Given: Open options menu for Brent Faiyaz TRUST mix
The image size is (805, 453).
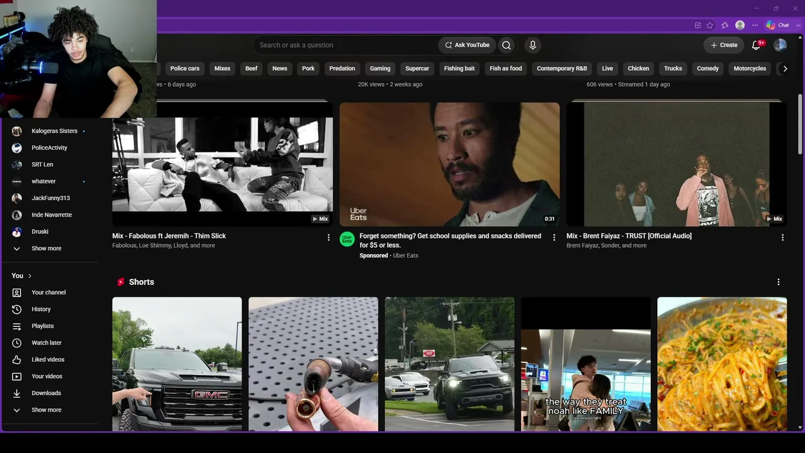Looking at the screenshot, I should click(x=782, y=237).
